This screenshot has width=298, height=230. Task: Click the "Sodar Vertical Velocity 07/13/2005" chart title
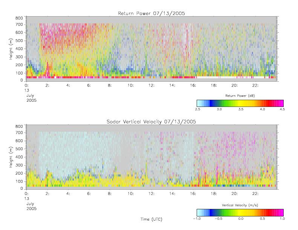151,122
